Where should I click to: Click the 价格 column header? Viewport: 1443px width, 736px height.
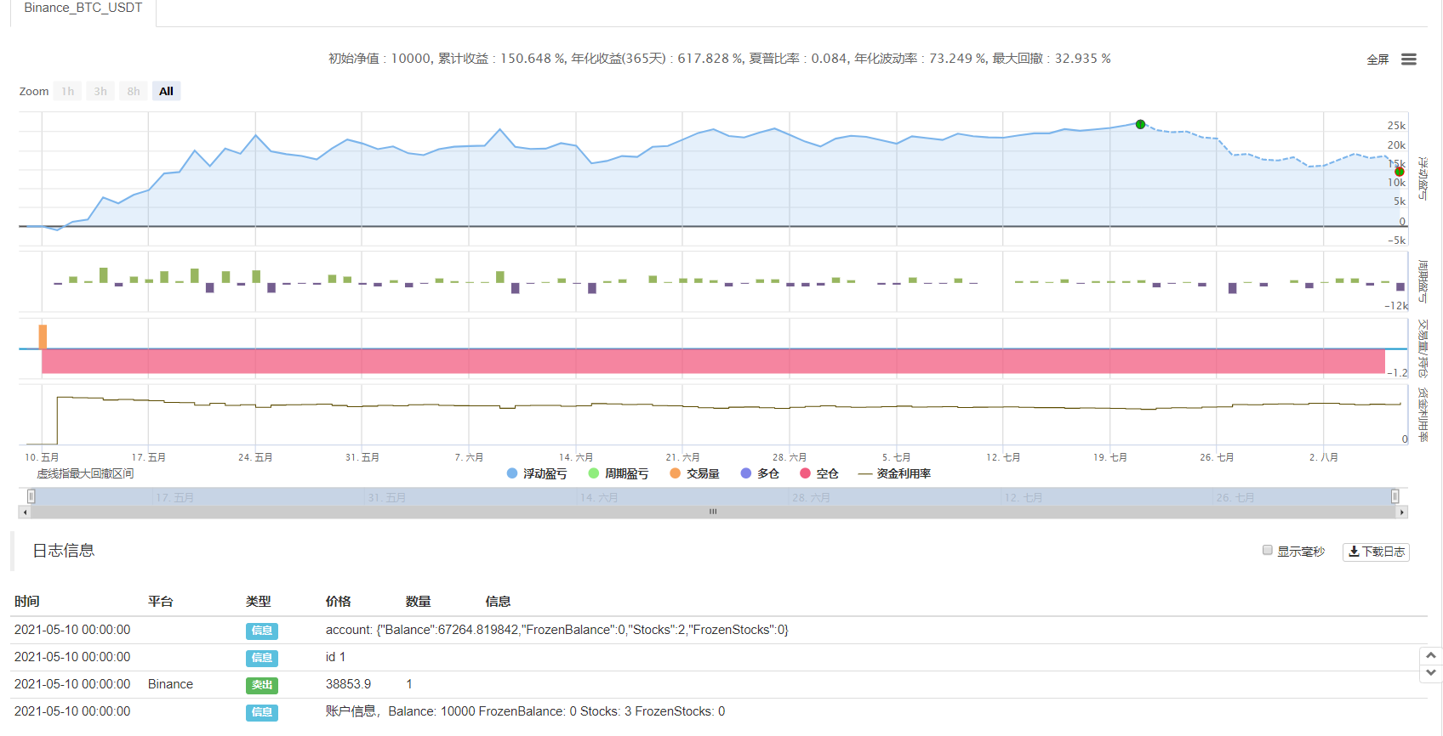339,602
